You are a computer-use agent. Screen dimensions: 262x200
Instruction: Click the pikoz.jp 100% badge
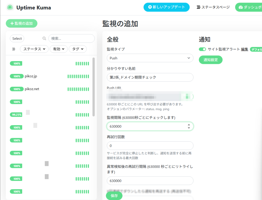coord(17,76)
